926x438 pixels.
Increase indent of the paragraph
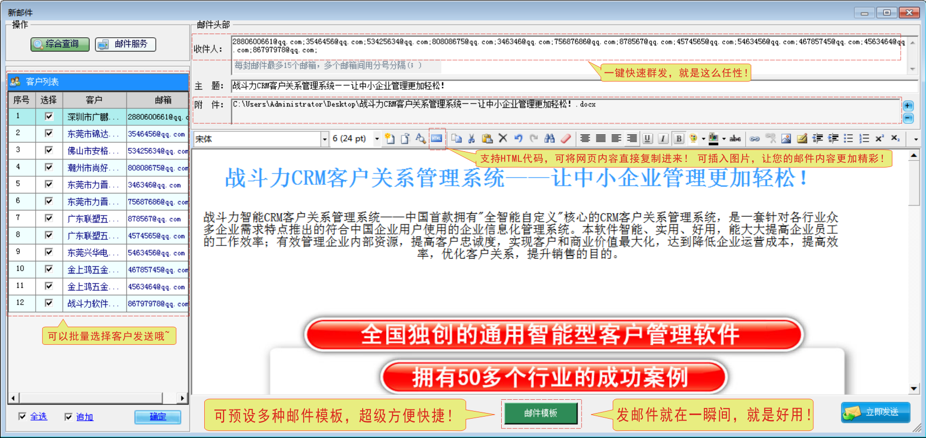(833, 139)
